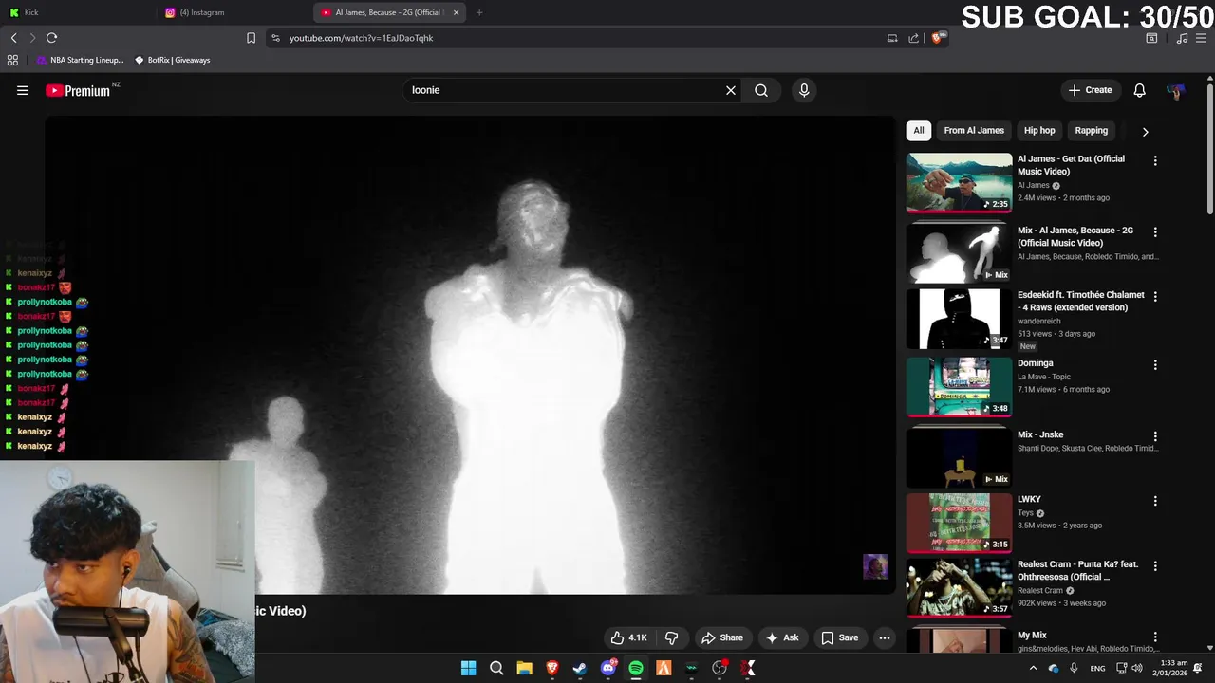Switch to the Instagram browser tab
Image resolution: width=1215 pixels, height=683 pixels.
(234, 12)
